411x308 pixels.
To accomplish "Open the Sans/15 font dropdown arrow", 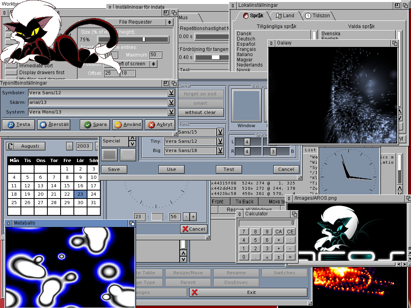I will (220, 132).
